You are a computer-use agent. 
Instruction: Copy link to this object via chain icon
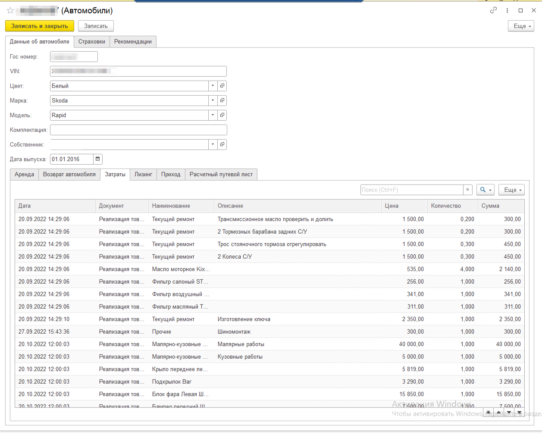click(493, 10)
